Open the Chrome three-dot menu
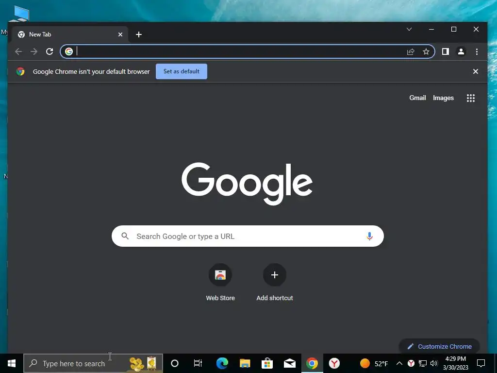497x373 pixels. tap(477, 51)
